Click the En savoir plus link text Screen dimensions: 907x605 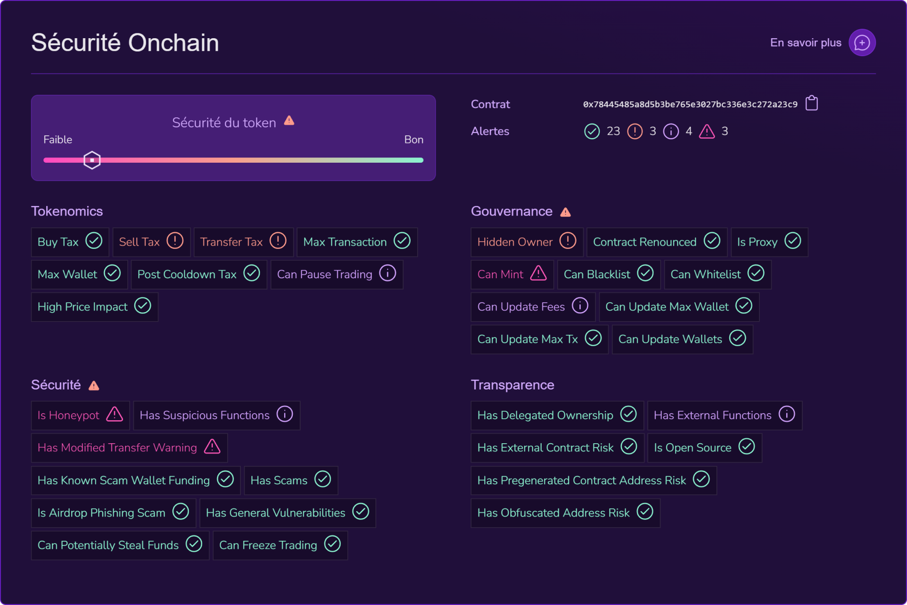click(806, 43)
